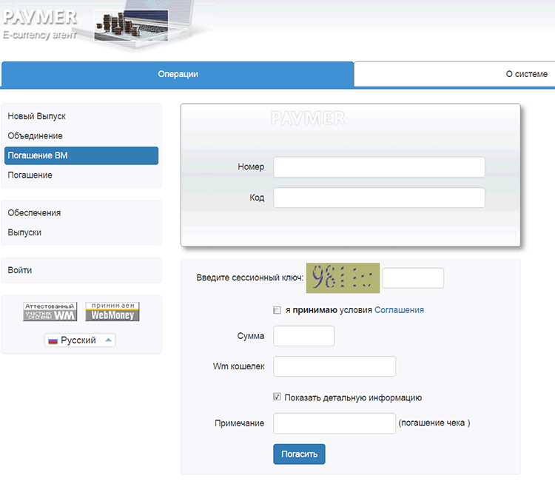The image size is (555, 487).
Task: Open 'Обеспечения' in the sidebar
Action: tap(34, 213)
